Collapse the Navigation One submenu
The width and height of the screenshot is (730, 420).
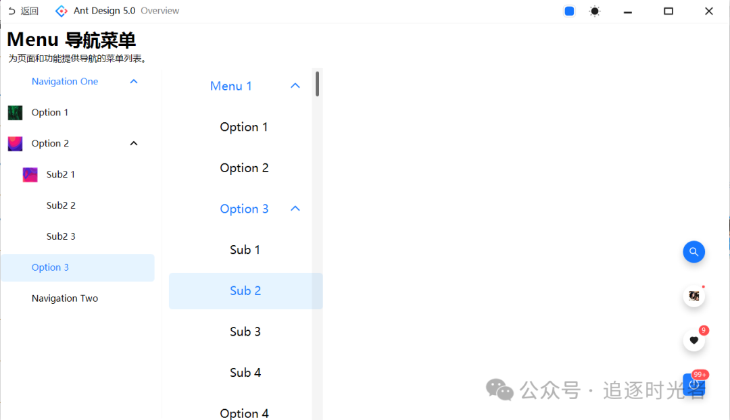coord(134,82)
